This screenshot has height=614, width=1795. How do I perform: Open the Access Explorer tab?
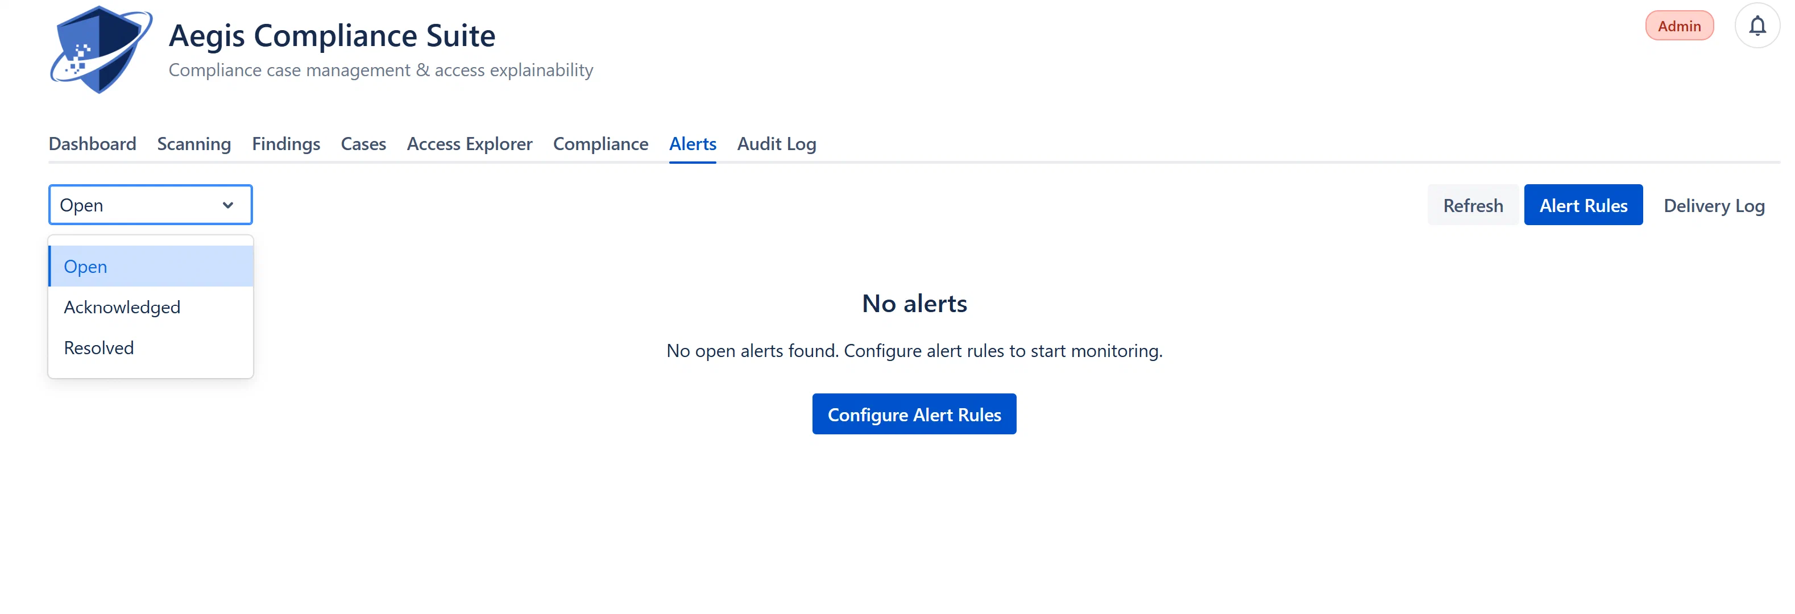470,144
